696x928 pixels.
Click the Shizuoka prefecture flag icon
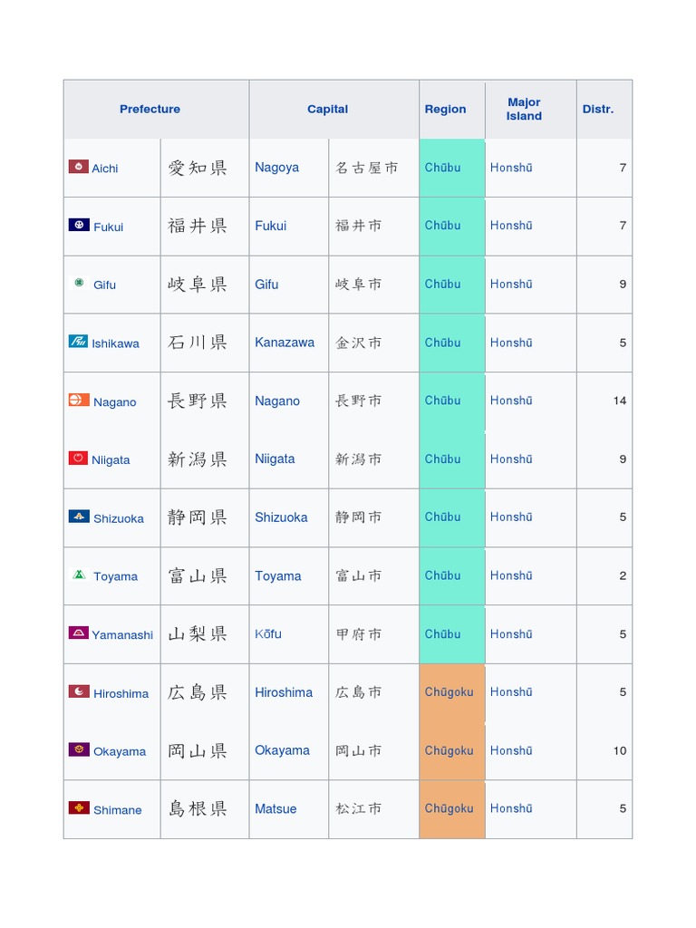point(79,516)
